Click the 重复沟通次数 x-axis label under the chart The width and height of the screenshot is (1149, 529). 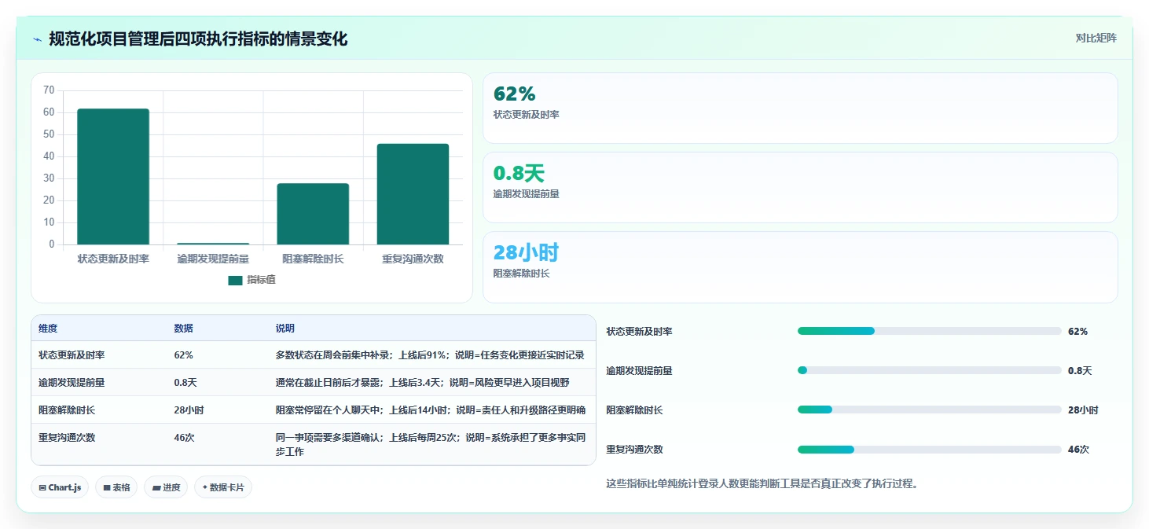413,259
